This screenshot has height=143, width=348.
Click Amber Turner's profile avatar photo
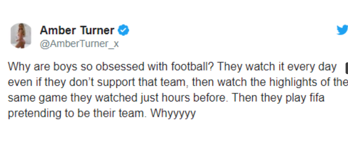click(x=21, y=35)
